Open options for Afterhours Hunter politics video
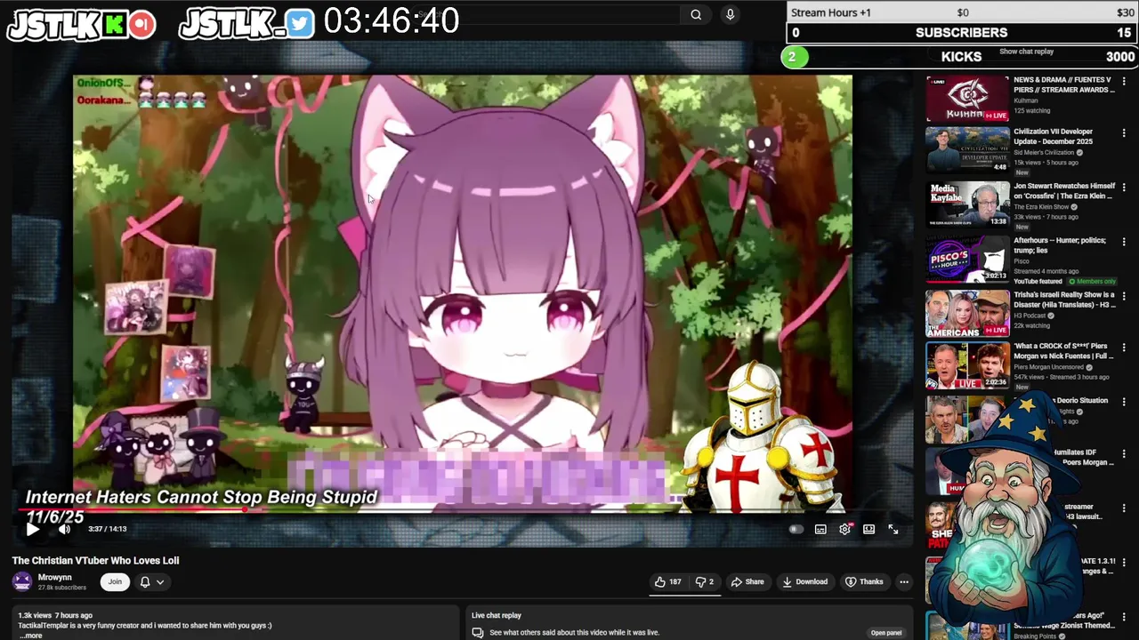 (1124, 242)
